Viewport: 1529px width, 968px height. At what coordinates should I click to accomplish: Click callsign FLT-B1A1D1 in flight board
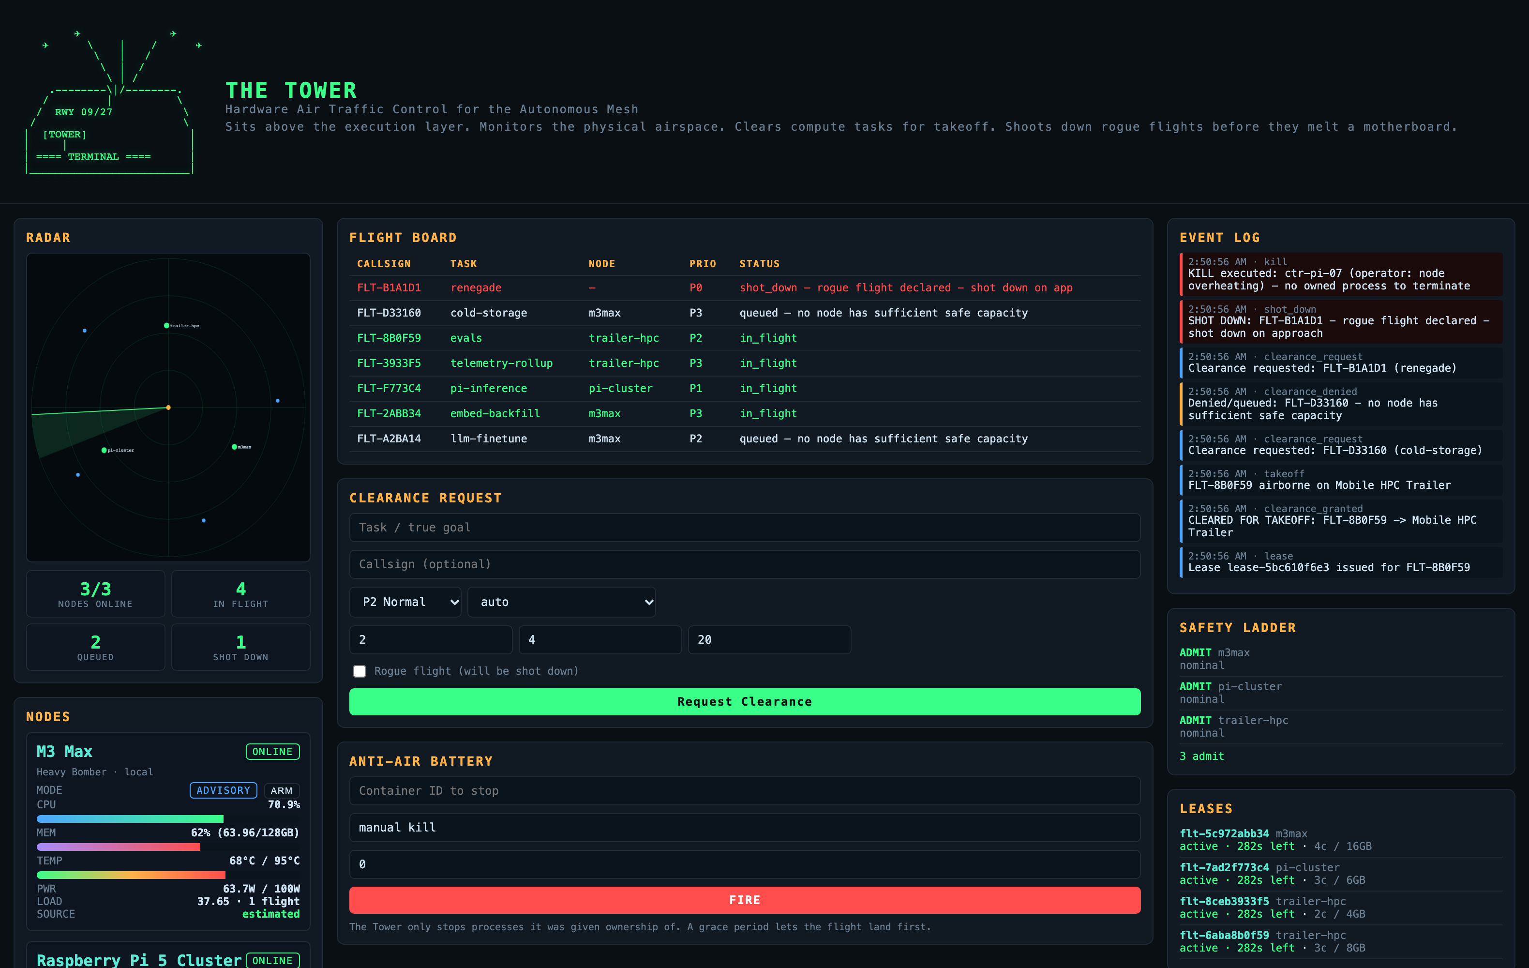coord(389,287)
